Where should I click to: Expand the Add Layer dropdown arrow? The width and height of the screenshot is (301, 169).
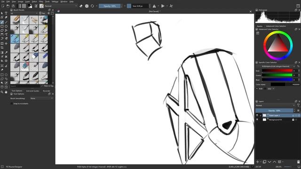pyautogui.click(x=261, y=162)
